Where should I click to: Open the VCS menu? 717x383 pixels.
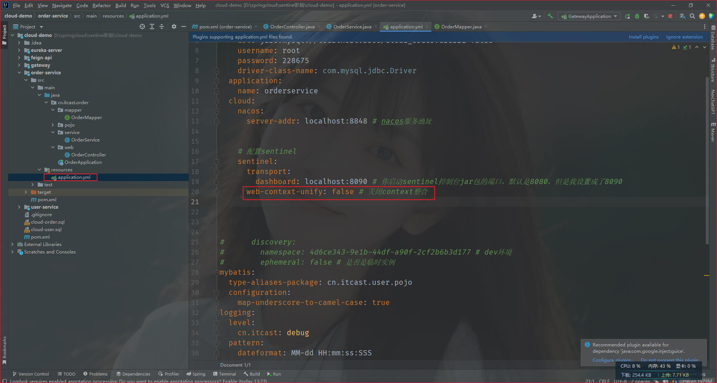[165, 5]
